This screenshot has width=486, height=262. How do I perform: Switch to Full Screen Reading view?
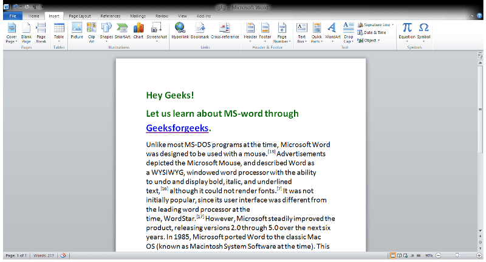pyautogui.click(x=400, y=255)
